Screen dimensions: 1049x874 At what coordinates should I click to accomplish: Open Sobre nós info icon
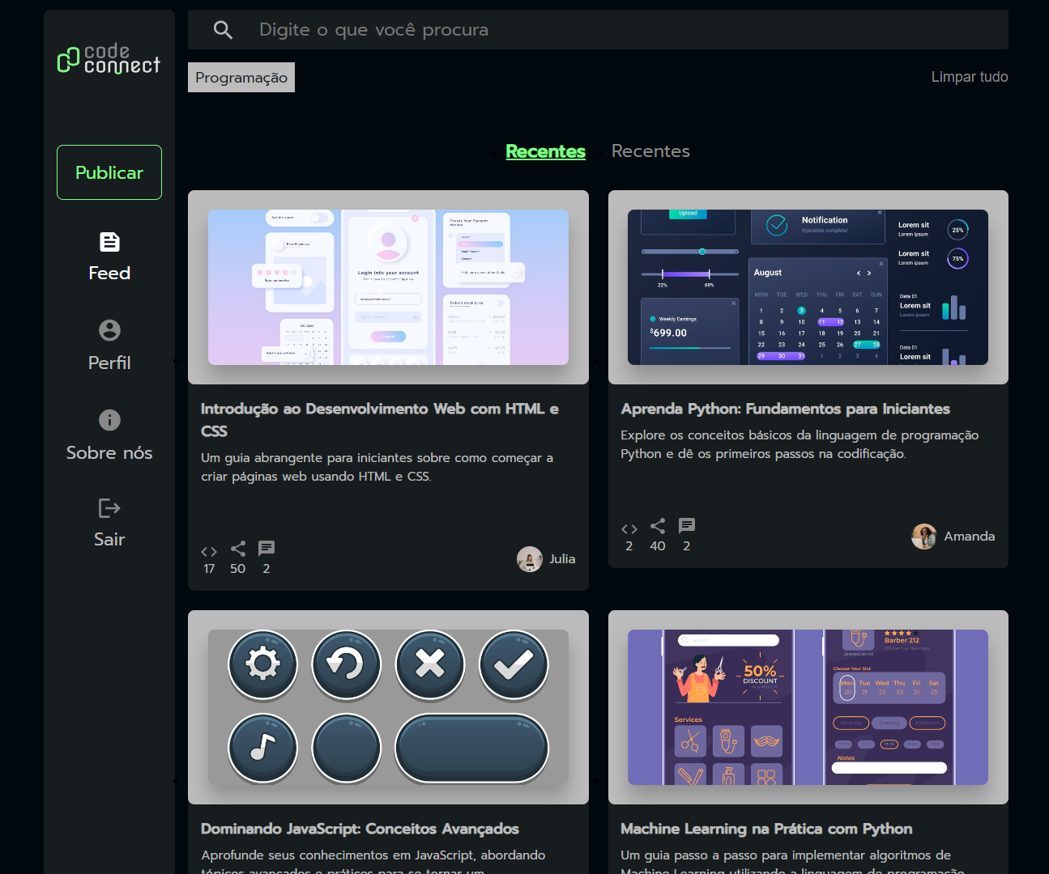pos(109,420)
